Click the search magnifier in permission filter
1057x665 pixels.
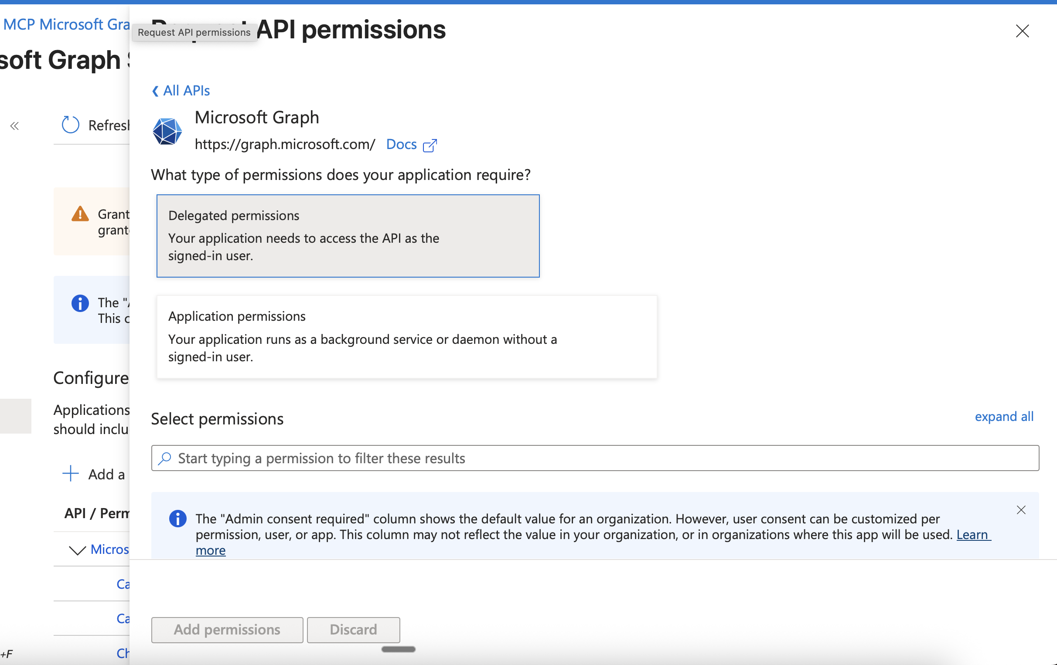(x=165, y=458)
